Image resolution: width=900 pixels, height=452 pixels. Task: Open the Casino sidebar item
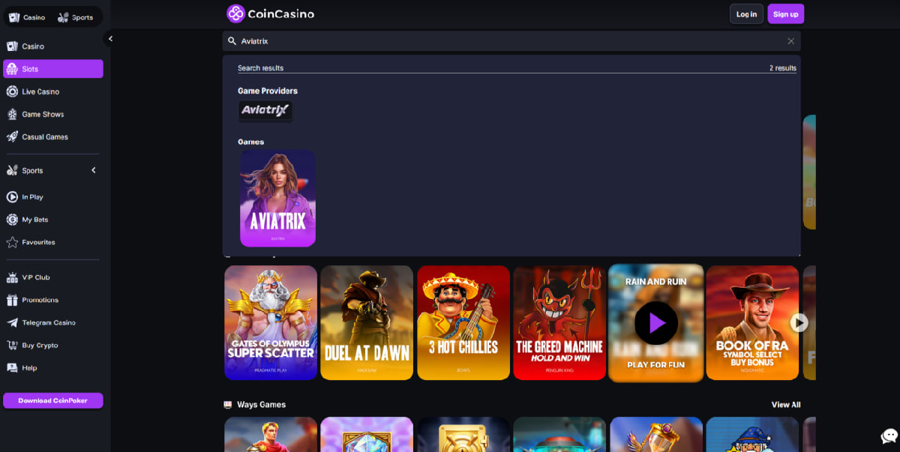[x=52, y=46]
